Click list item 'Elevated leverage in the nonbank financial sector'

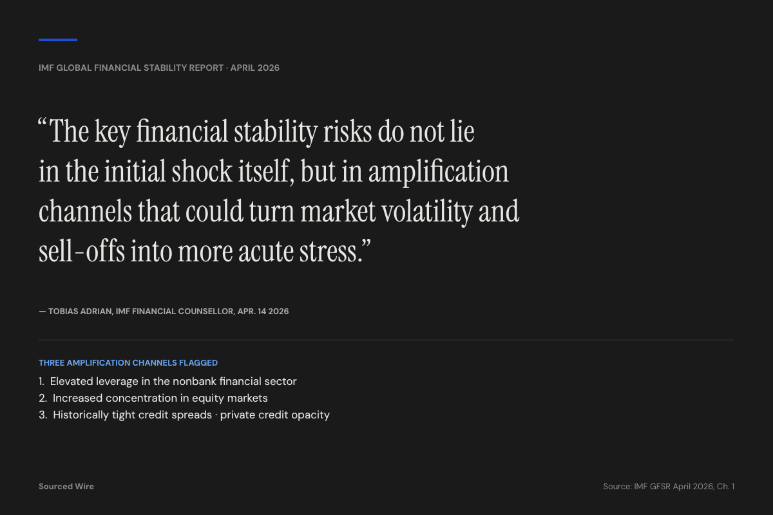(173, 381)
